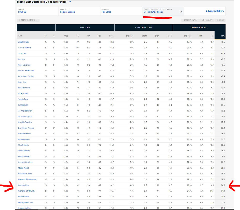Open Advanced Filters

click(x=215, y=11)
